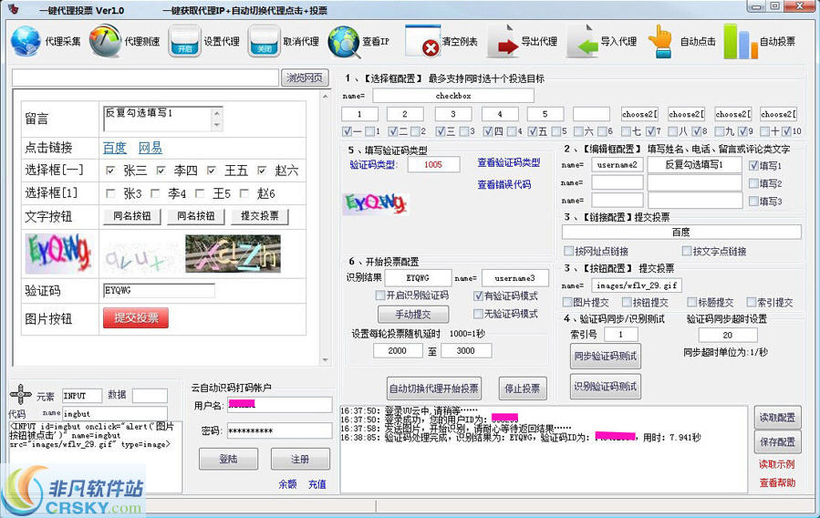The width and height of the screenshot is (820, 518).
Task: Click the 留言 textarea scroll up arrow
Action: (217, 112)
